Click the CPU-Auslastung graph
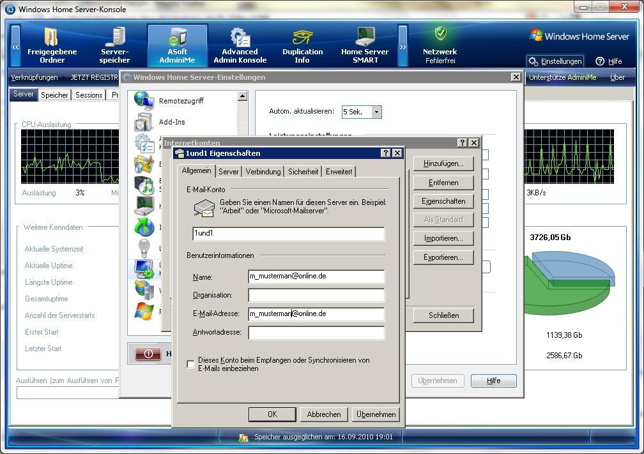 70,156
